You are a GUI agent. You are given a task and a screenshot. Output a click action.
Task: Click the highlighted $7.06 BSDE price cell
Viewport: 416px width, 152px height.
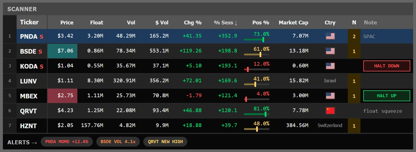[x=62, y=51]
